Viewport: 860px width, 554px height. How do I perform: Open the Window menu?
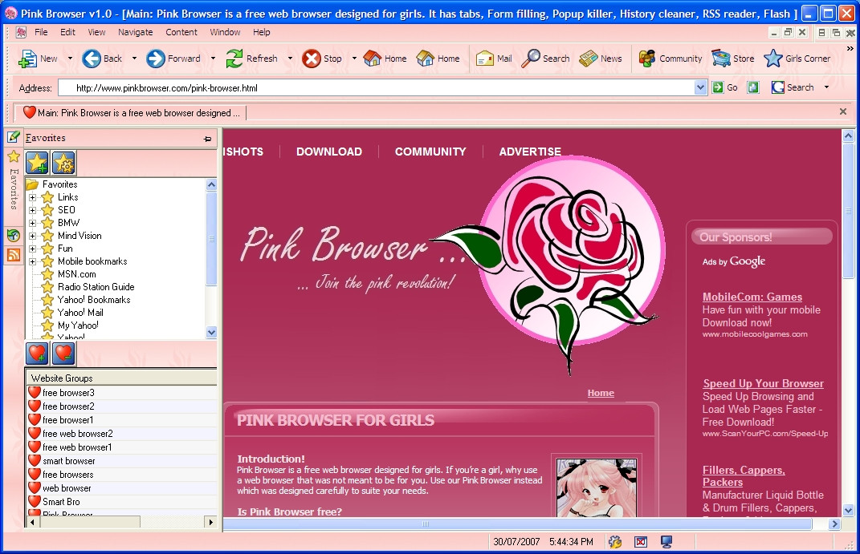coord(225,32)
